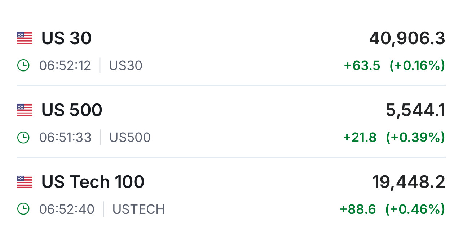This screenshot has width=463, height=226.
Task: Click the clock icon in US Tech 100 row
Action: coord(23,209)
